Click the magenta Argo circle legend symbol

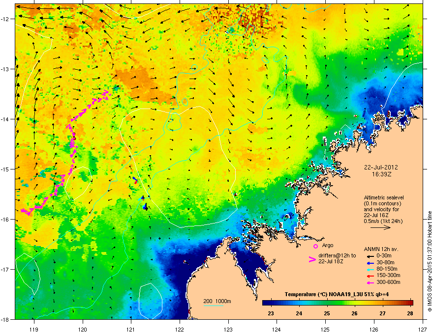[x=315, y=246]
